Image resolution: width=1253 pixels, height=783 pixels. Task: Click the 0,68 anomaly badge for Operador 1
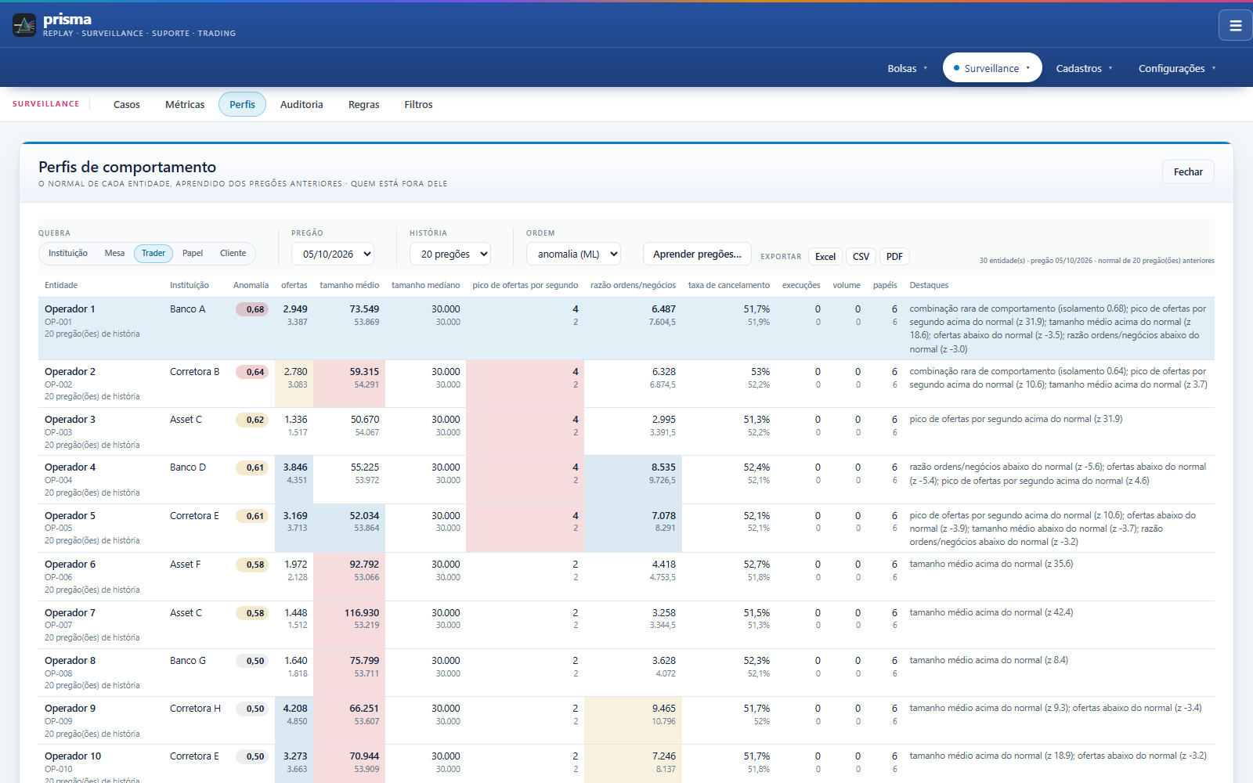pyautogui.click(x=255, y=309)
